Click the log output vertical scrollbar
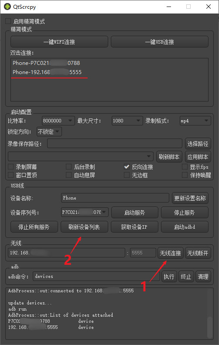 click(210, 314)
